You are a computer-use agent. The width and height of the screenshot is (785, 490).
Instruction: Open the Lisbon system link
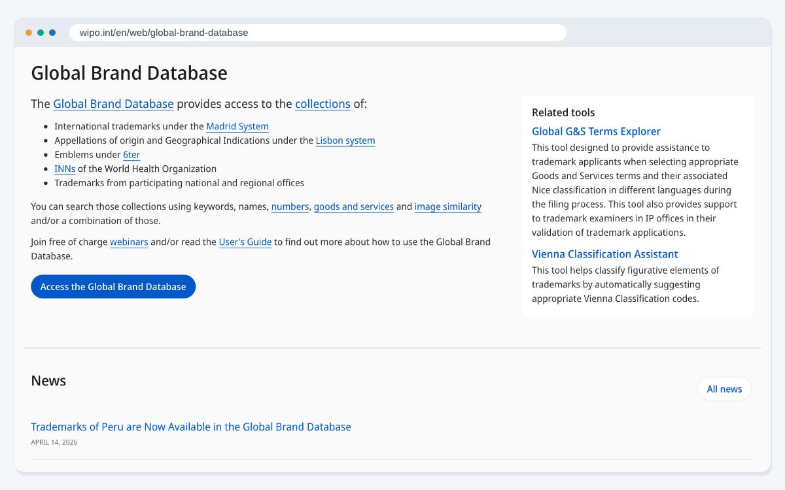click(345, 140)
